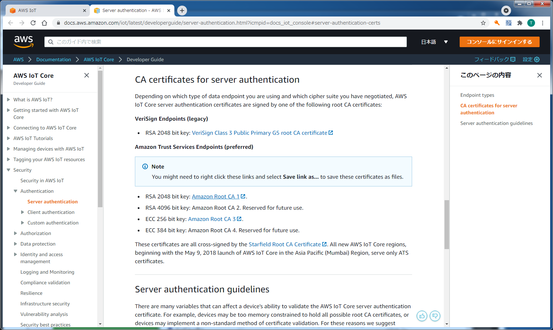Screen dimensions: 553x330
Task: Open 設定 settings gear
Action: pos(531,59)
